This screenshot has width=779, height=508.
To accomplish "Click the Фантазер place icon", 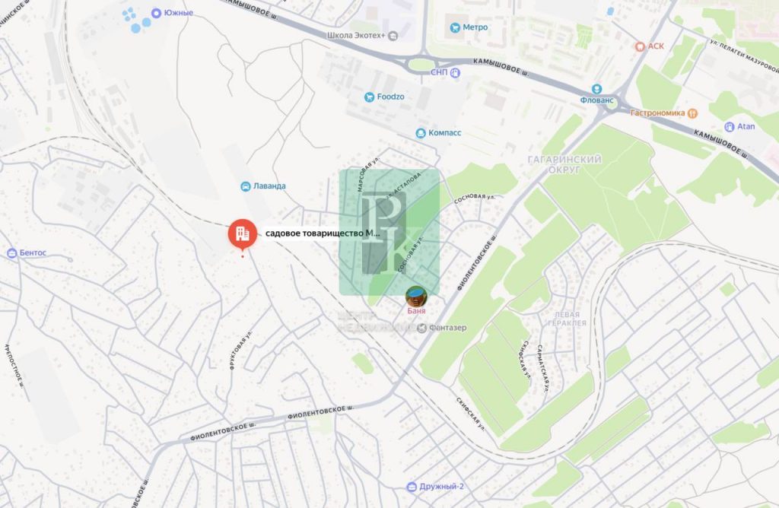I will (421, 328).
